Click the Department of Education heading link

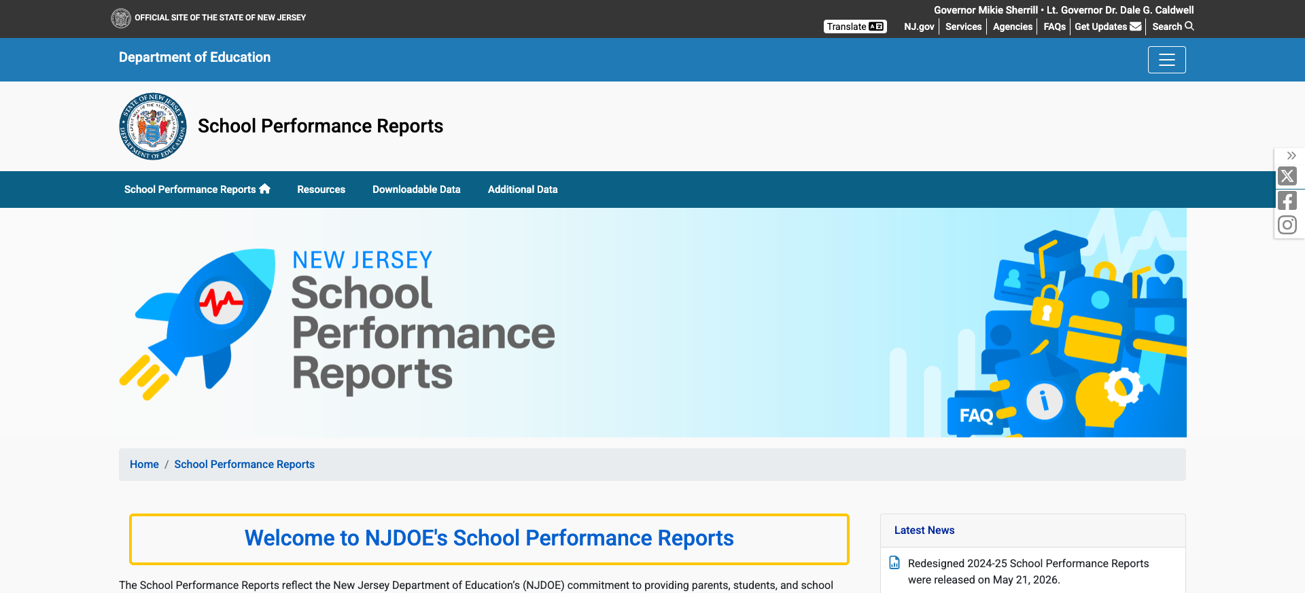[x=194, y=57]
